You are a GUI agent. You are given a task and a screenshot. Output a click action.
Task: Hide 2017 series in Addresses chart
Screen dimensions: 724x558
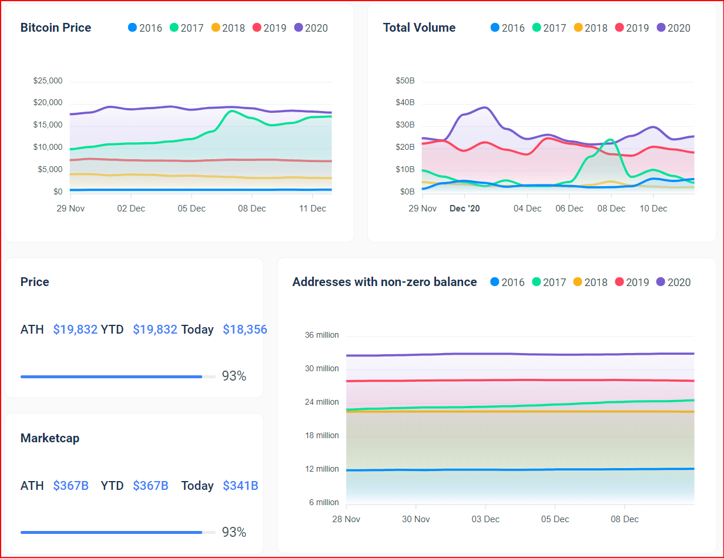549,282
